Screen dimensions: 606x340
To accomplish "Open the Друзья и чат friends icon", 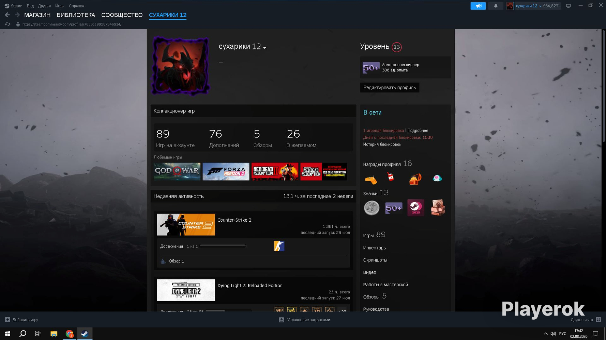I will click(598, 320).
